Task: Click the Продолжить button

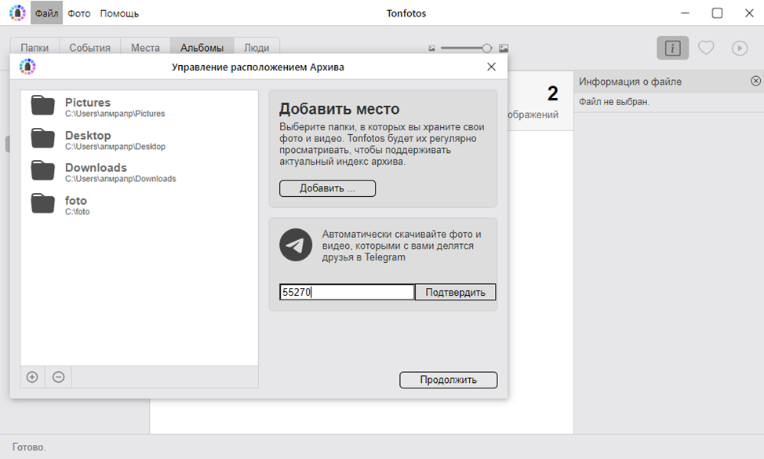Action: click(x=448, y=380)
